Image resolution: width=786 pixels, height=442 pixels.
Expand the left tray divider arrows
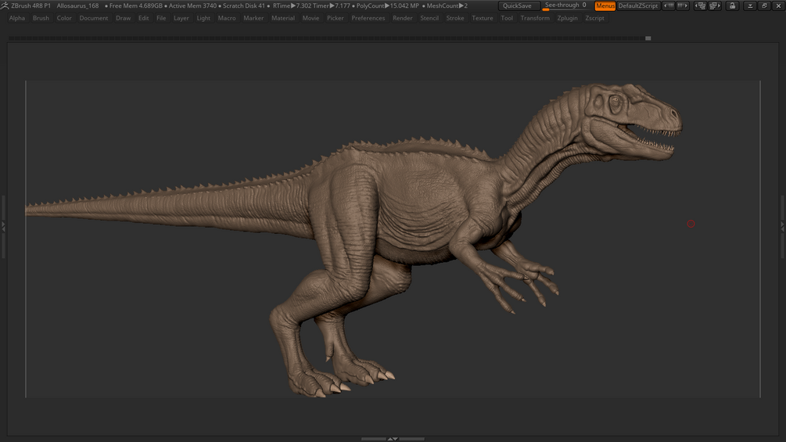3,226
